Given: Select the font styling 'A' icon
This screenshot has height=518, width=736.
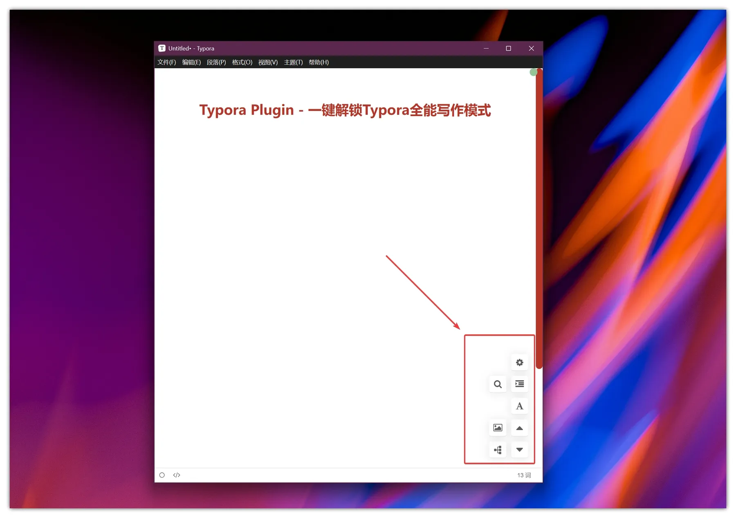Looking at the screenshot, I should [519, 406].
